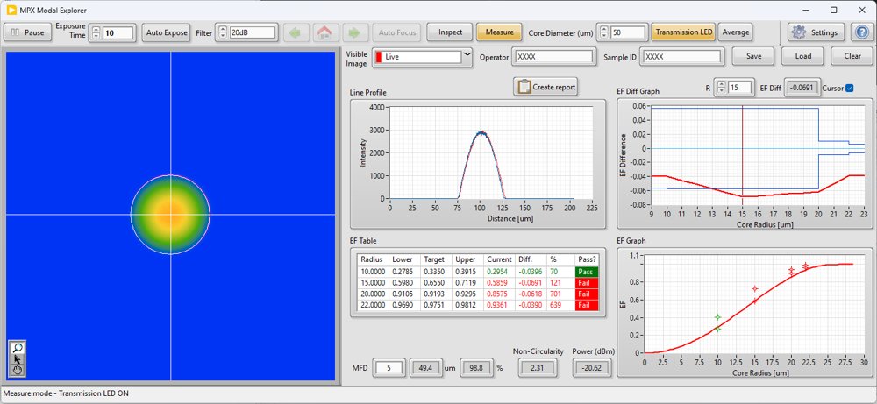Decrease Core Diameter with stepper down arrow
The width and height of the screenshot is (877, 404).
(603, 36)
